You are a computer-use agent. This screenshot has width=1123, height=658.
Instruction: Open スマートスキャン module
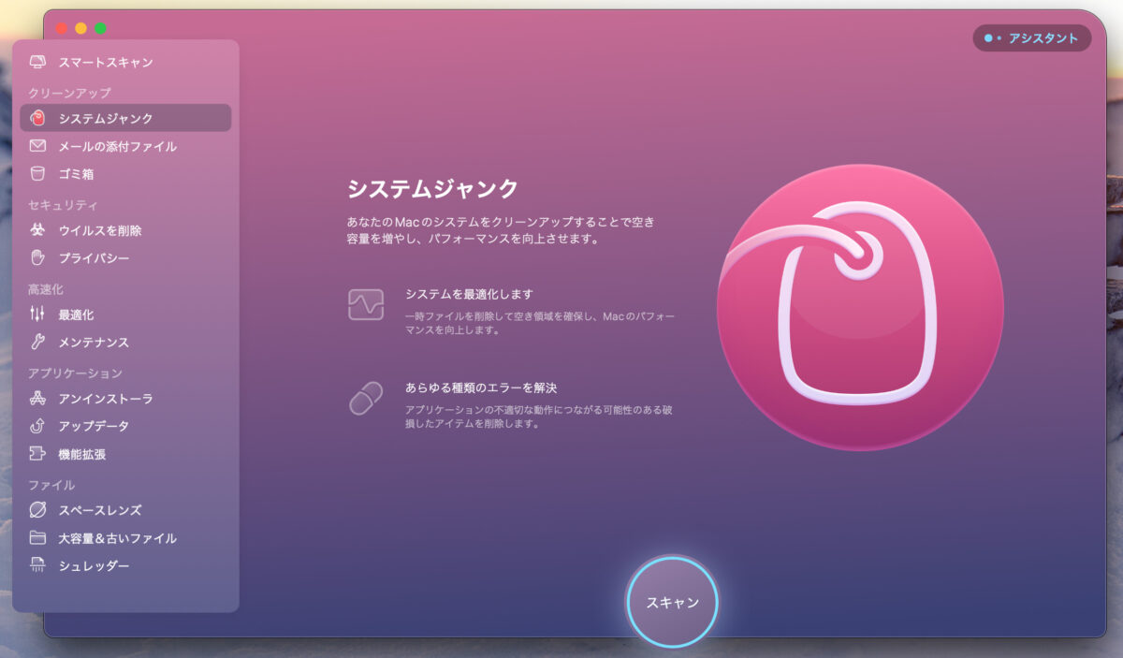coord(125,62)
